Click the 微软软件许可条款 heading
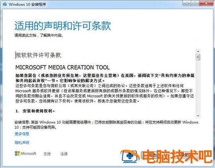215x168 pixels. tap(38, 55)
